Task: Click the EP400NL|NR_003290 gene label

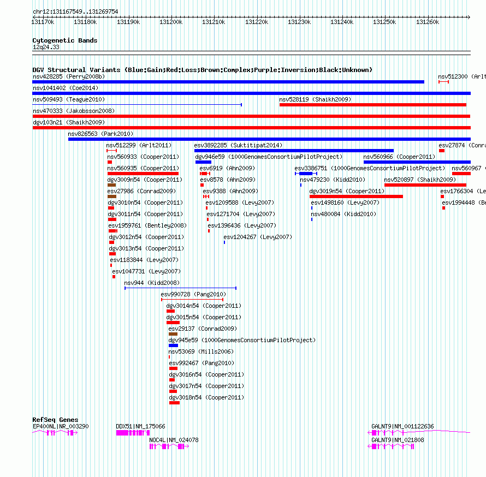Action: pos(61,426)
